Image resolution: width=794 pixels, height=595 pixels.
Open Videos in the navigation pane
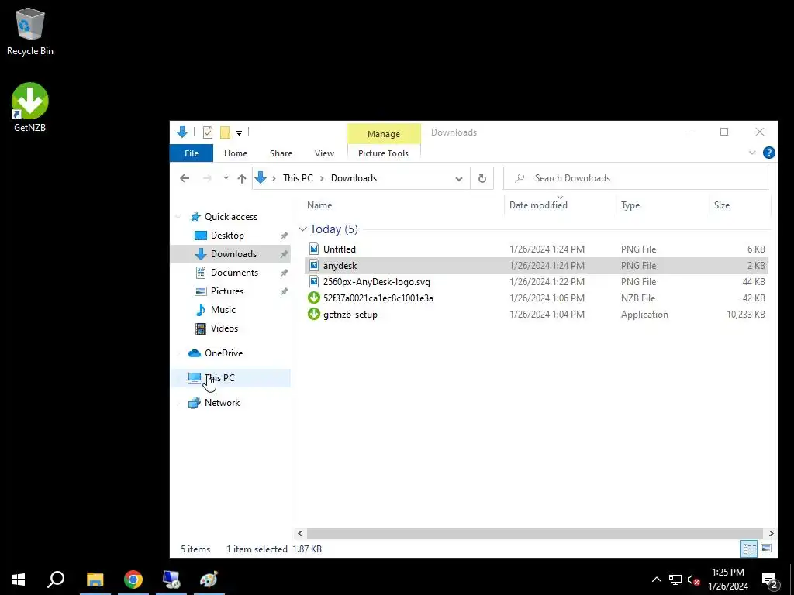coord(224,328)
